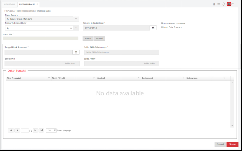The width and height of the screenshot is (242, 151).
Task: Expand the Nama Branch dropdown
Action: [x=76, y=19]
